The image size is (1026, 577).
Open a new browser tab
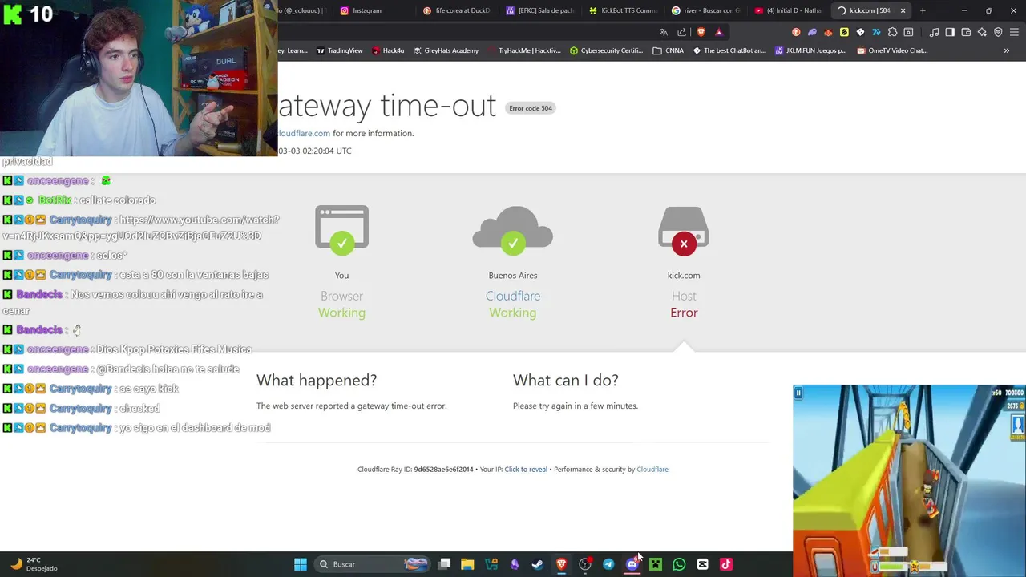[923, 10]
